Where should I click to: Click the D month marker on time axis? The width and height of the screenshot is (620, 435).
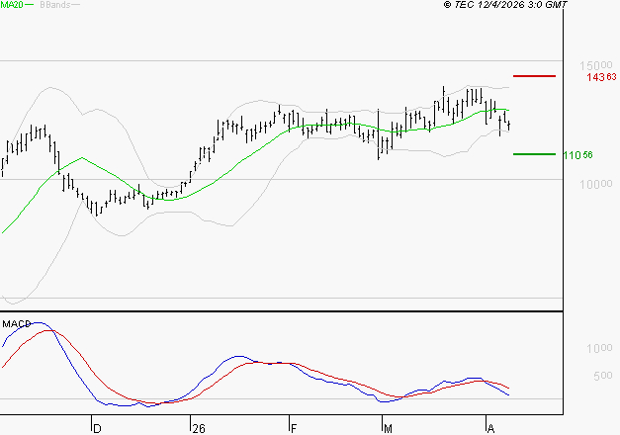click(x=97, y=429)
